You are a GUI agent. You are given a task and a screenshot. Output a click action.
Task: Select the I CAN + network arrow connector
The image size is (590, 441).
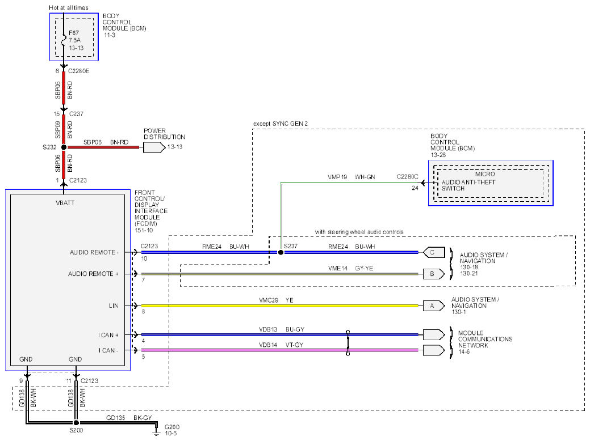pos(434,334)
